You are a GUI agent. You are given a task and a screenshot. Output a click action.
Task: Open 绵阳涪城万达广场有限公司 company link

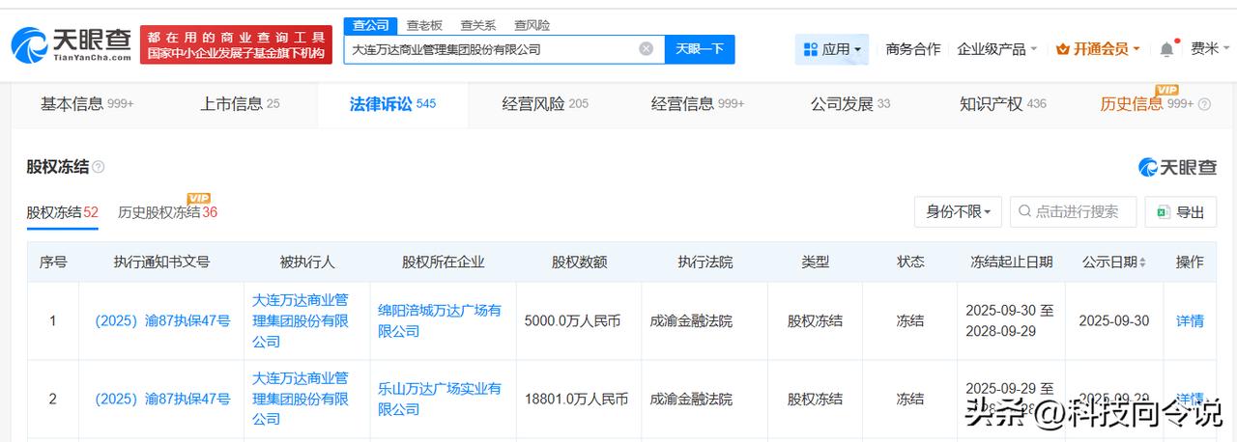(x=440, y=320)
